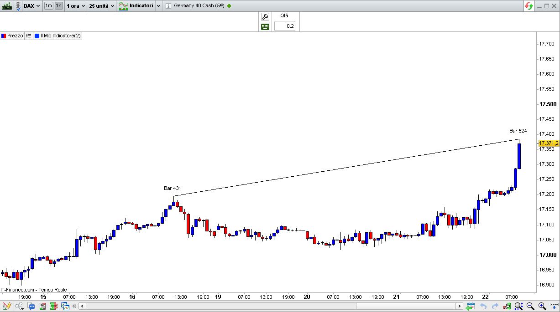Click the date label 19 on time axis
This screenshot has width=560, height=312.
coord(218,297)
